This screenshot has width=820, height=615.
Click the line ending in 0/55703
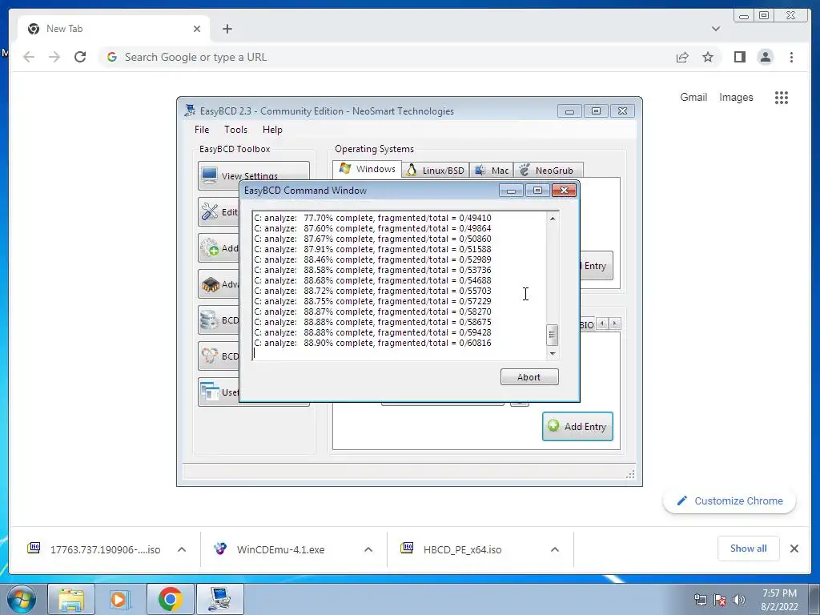pyautogui.click(x=372, y=291)
